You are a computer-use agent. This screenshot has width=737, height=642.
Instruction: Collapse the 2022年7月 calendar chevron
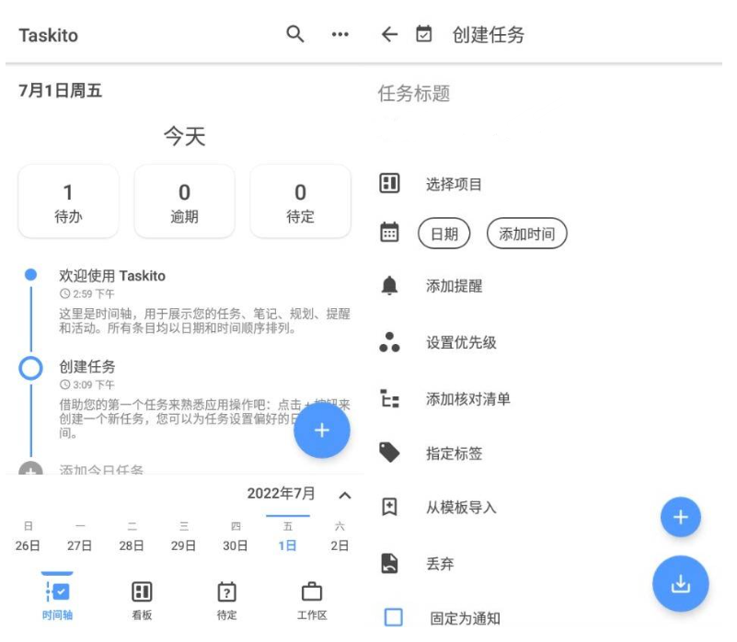(344, 495)
